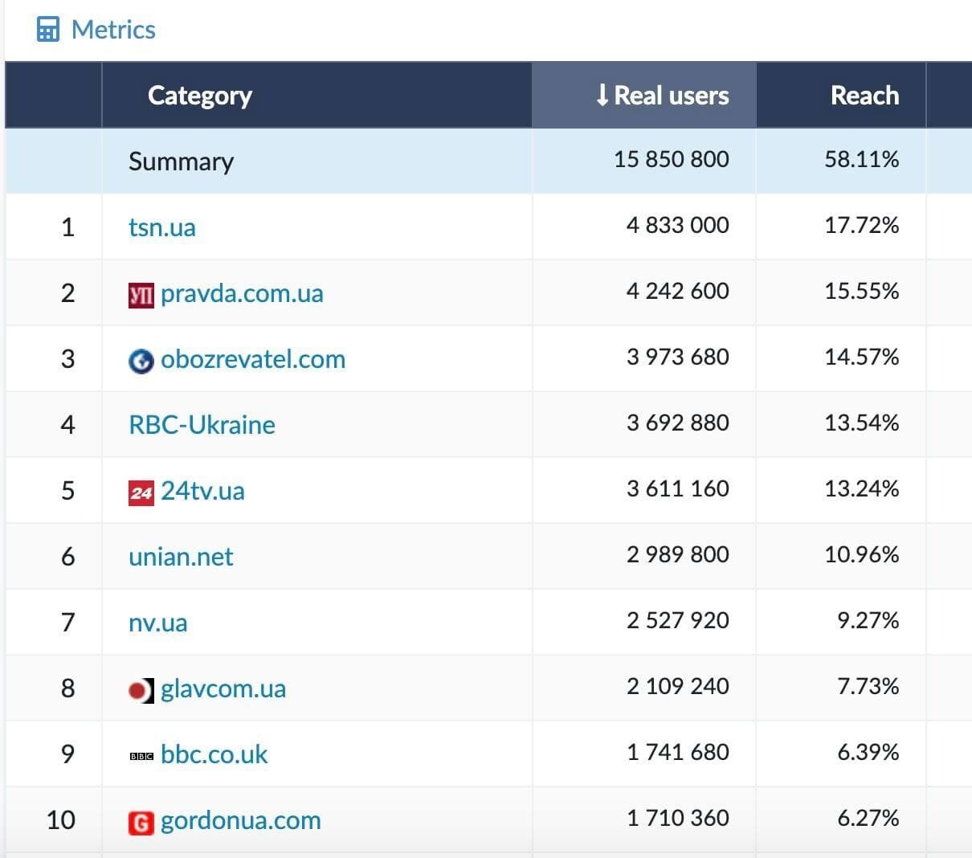Screen dimensions: 972x858
Task: Sort table by Reach column header
Action: point(864,96)
